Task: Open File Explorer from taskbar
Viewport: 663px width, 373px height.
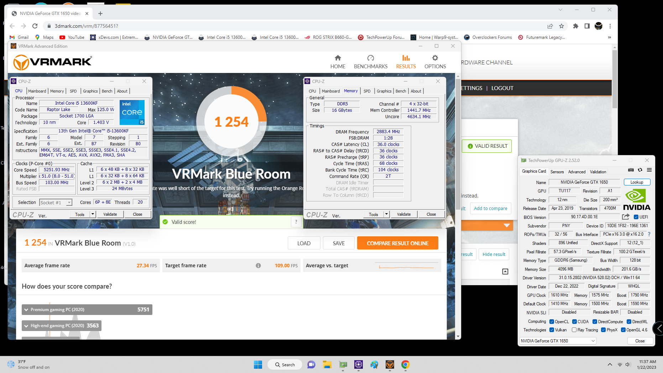Action: [x=327, y=364]
